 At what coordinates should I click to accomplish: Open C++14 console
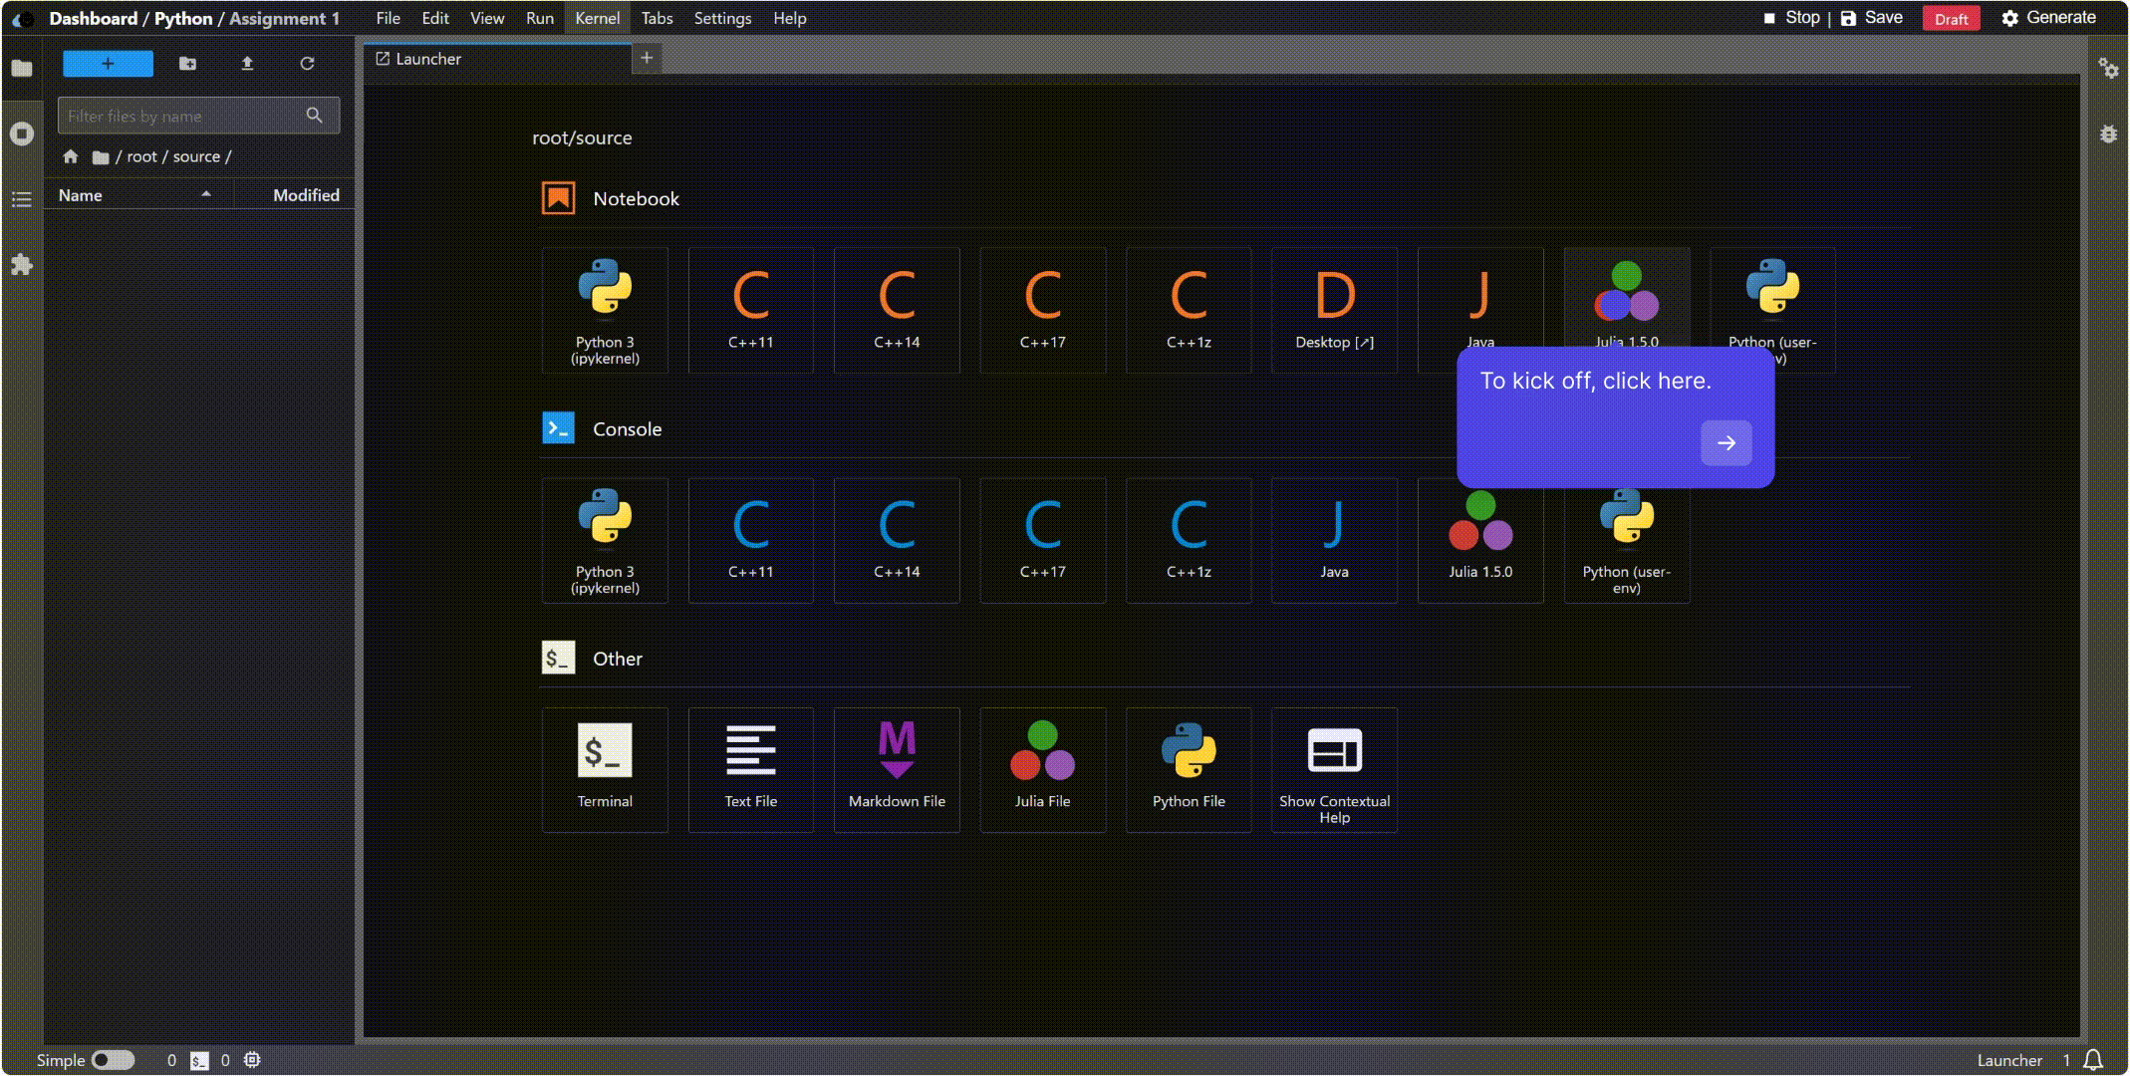897,540
